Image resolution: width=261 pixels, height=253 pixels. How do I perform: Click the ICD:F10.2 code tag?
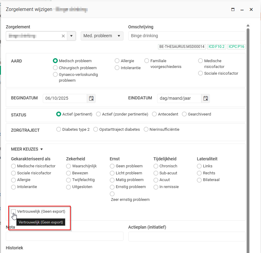(x=216, y=47)
